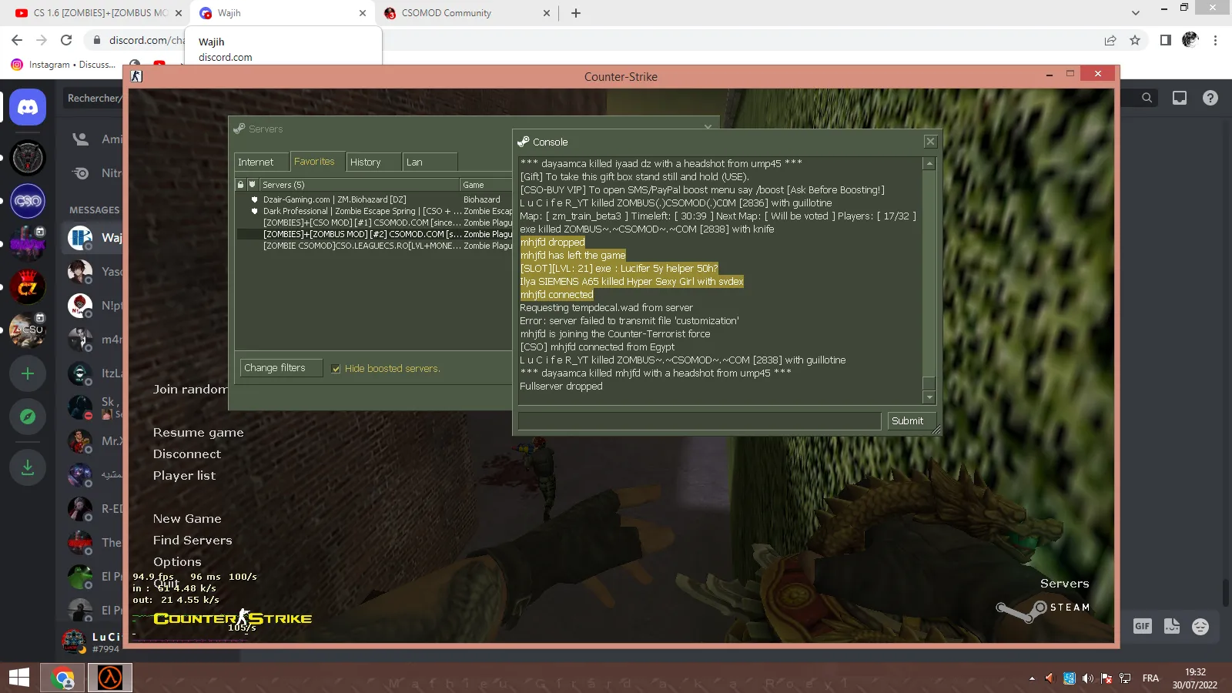
Task: Expand the Chrome tab search chevron
Action: click(1135, 13)
